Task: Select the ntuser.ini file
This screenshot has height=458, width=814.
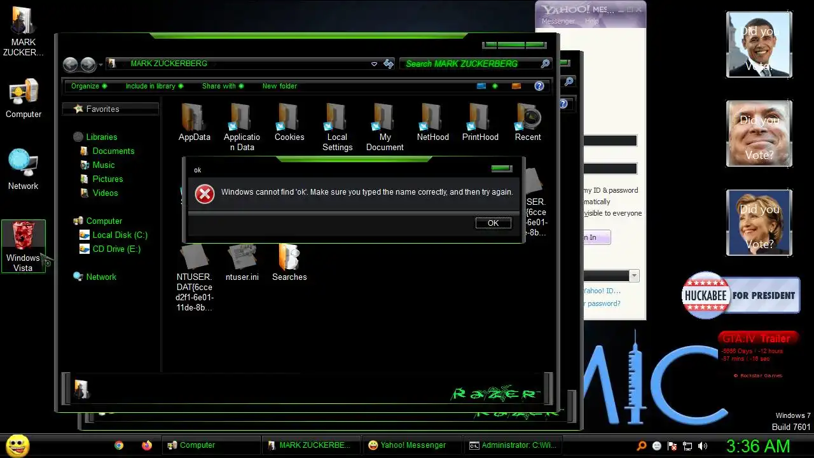Action: tap(242, 263)
